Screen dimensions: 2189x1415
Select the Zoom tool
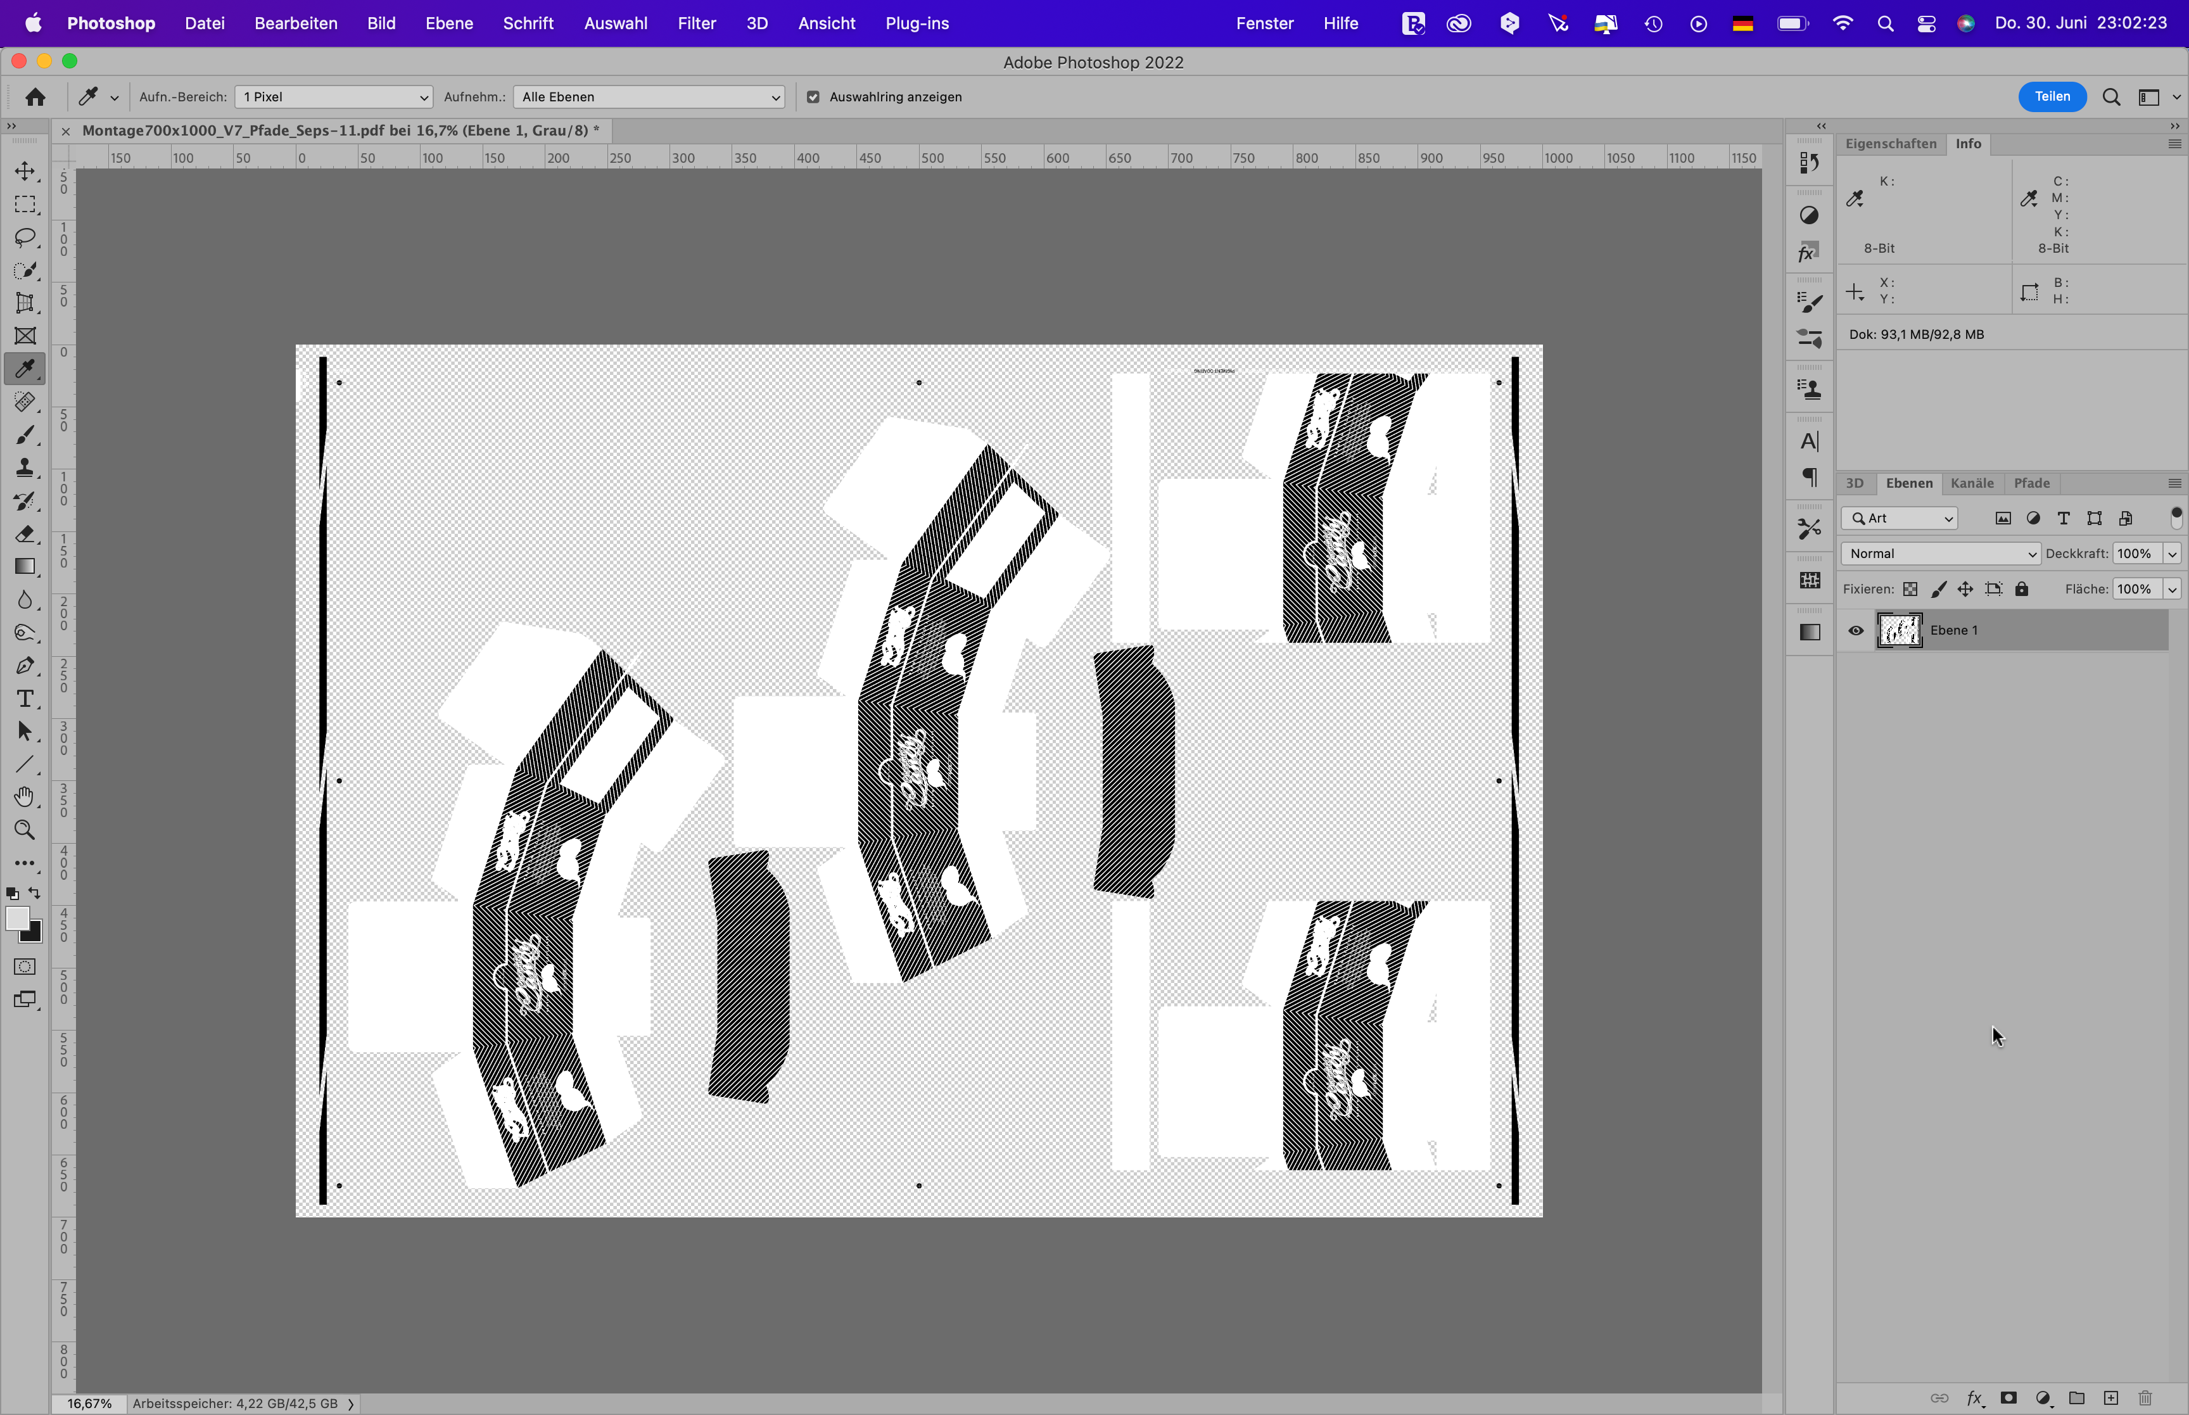(x=25, y=830)
